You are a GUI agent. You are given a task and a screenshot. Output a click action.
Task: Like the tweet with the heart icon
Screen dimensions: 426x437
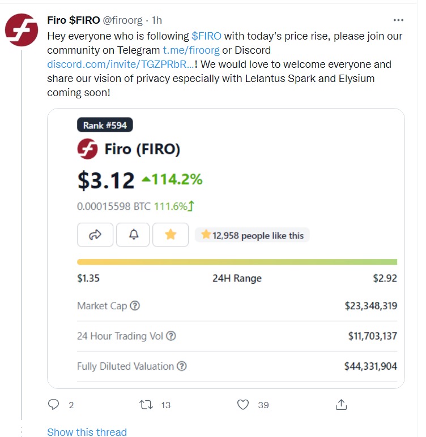tap(243, 405)
